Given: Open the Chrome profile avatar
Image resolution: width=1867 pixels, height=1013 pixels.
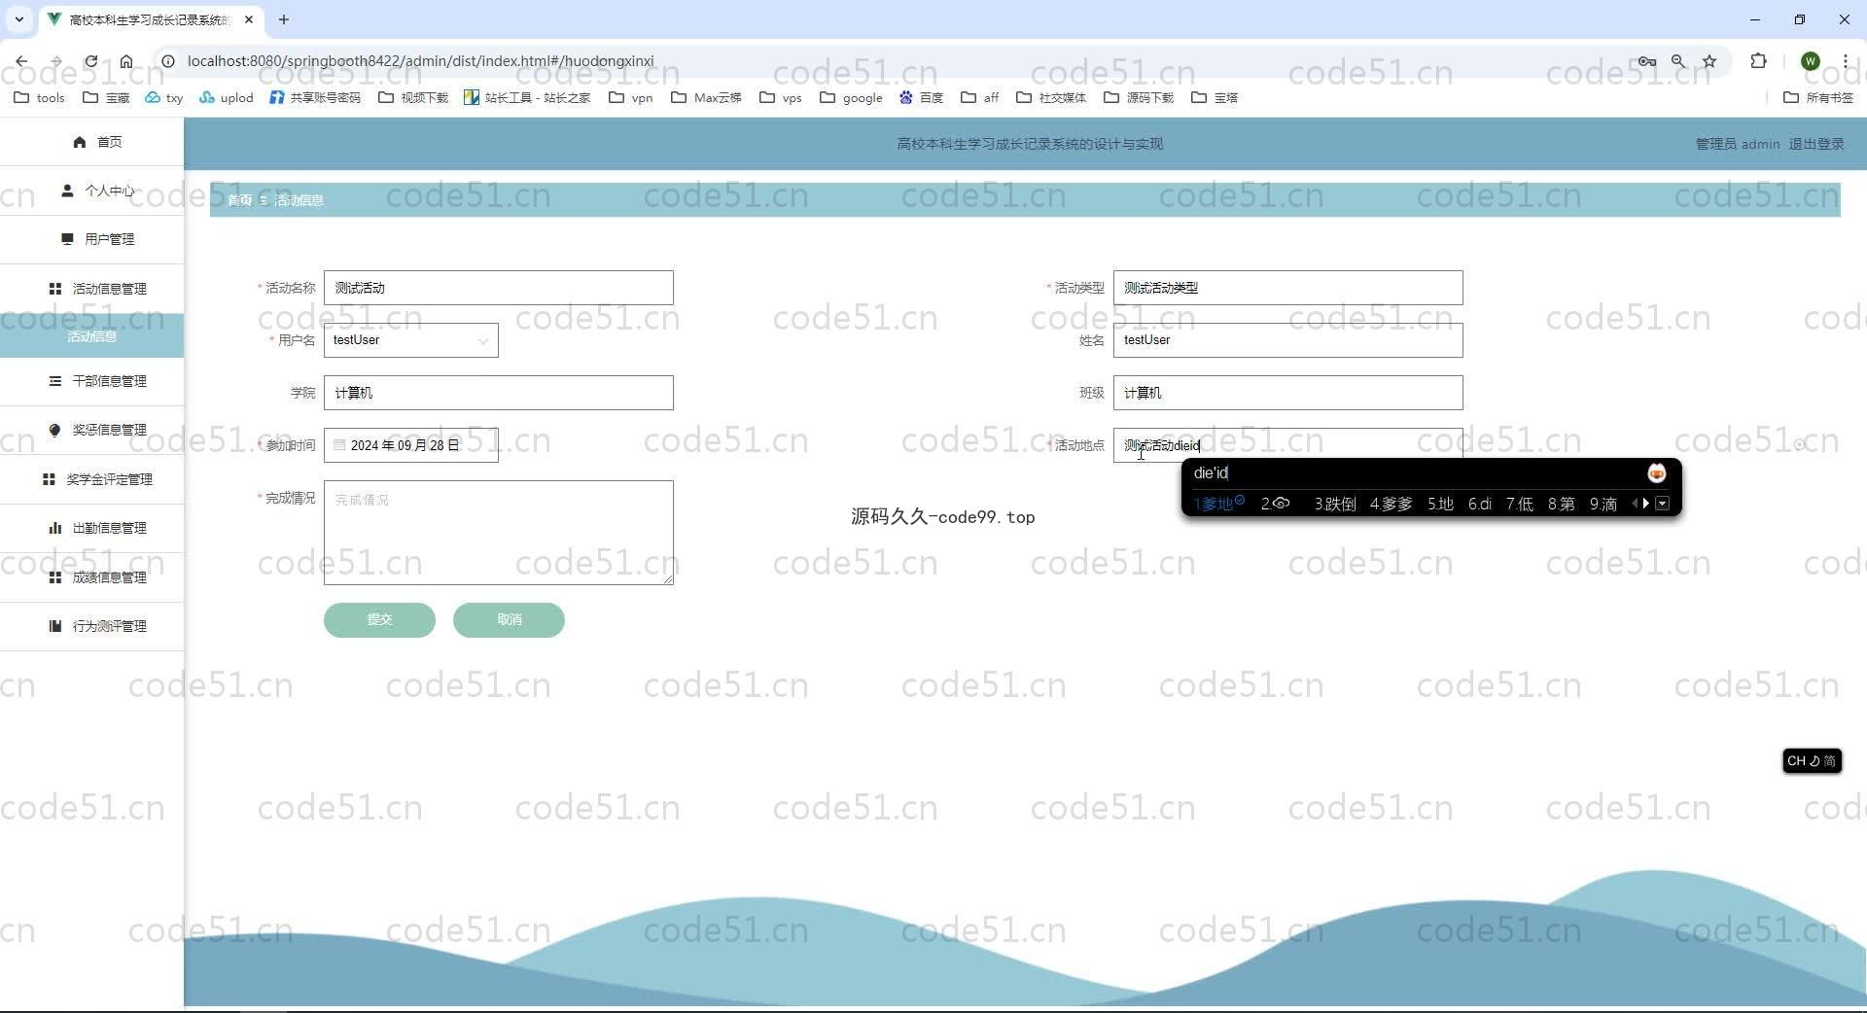Looking at the screenshot, I should [x=1811, y=61].
